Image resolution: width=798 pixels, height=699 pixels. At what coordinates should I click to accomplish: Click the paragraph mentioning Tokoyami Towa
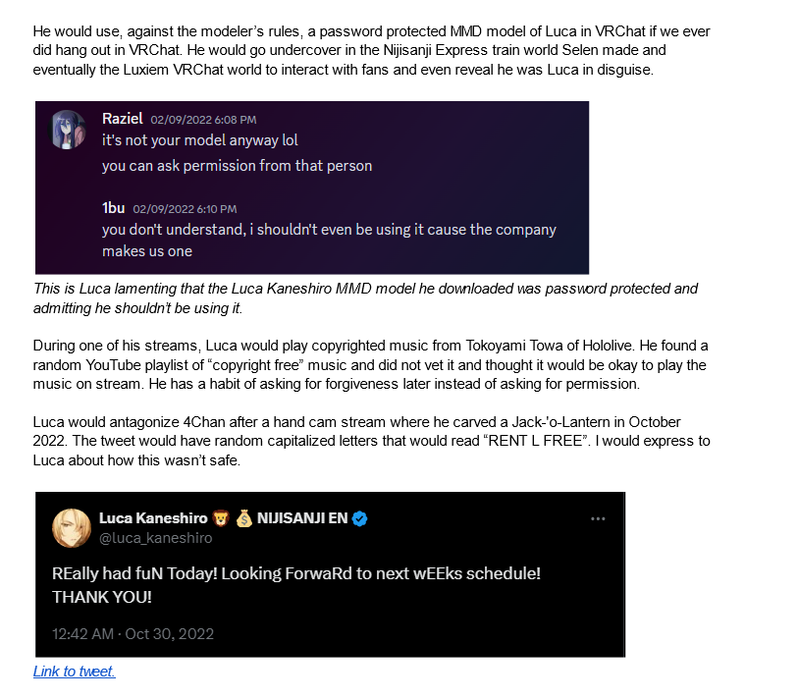click(x=370, y=364)
